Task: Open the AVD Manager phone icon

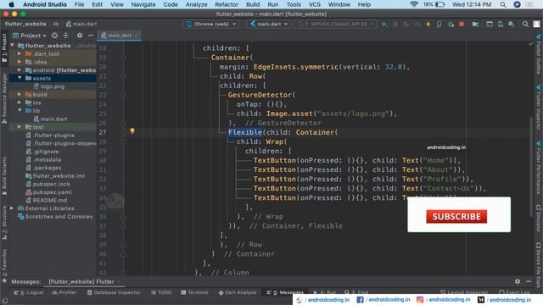Action: coord(501,25)
